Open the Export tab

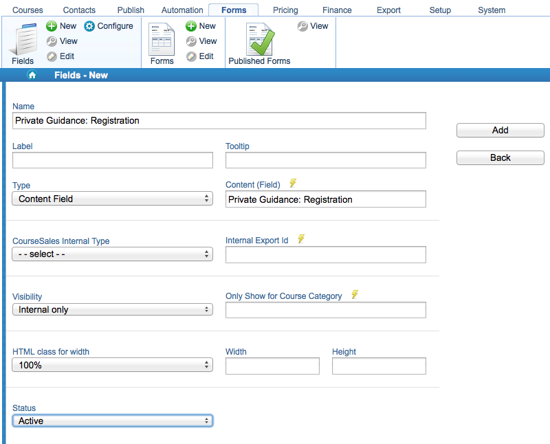click(388, 10)
